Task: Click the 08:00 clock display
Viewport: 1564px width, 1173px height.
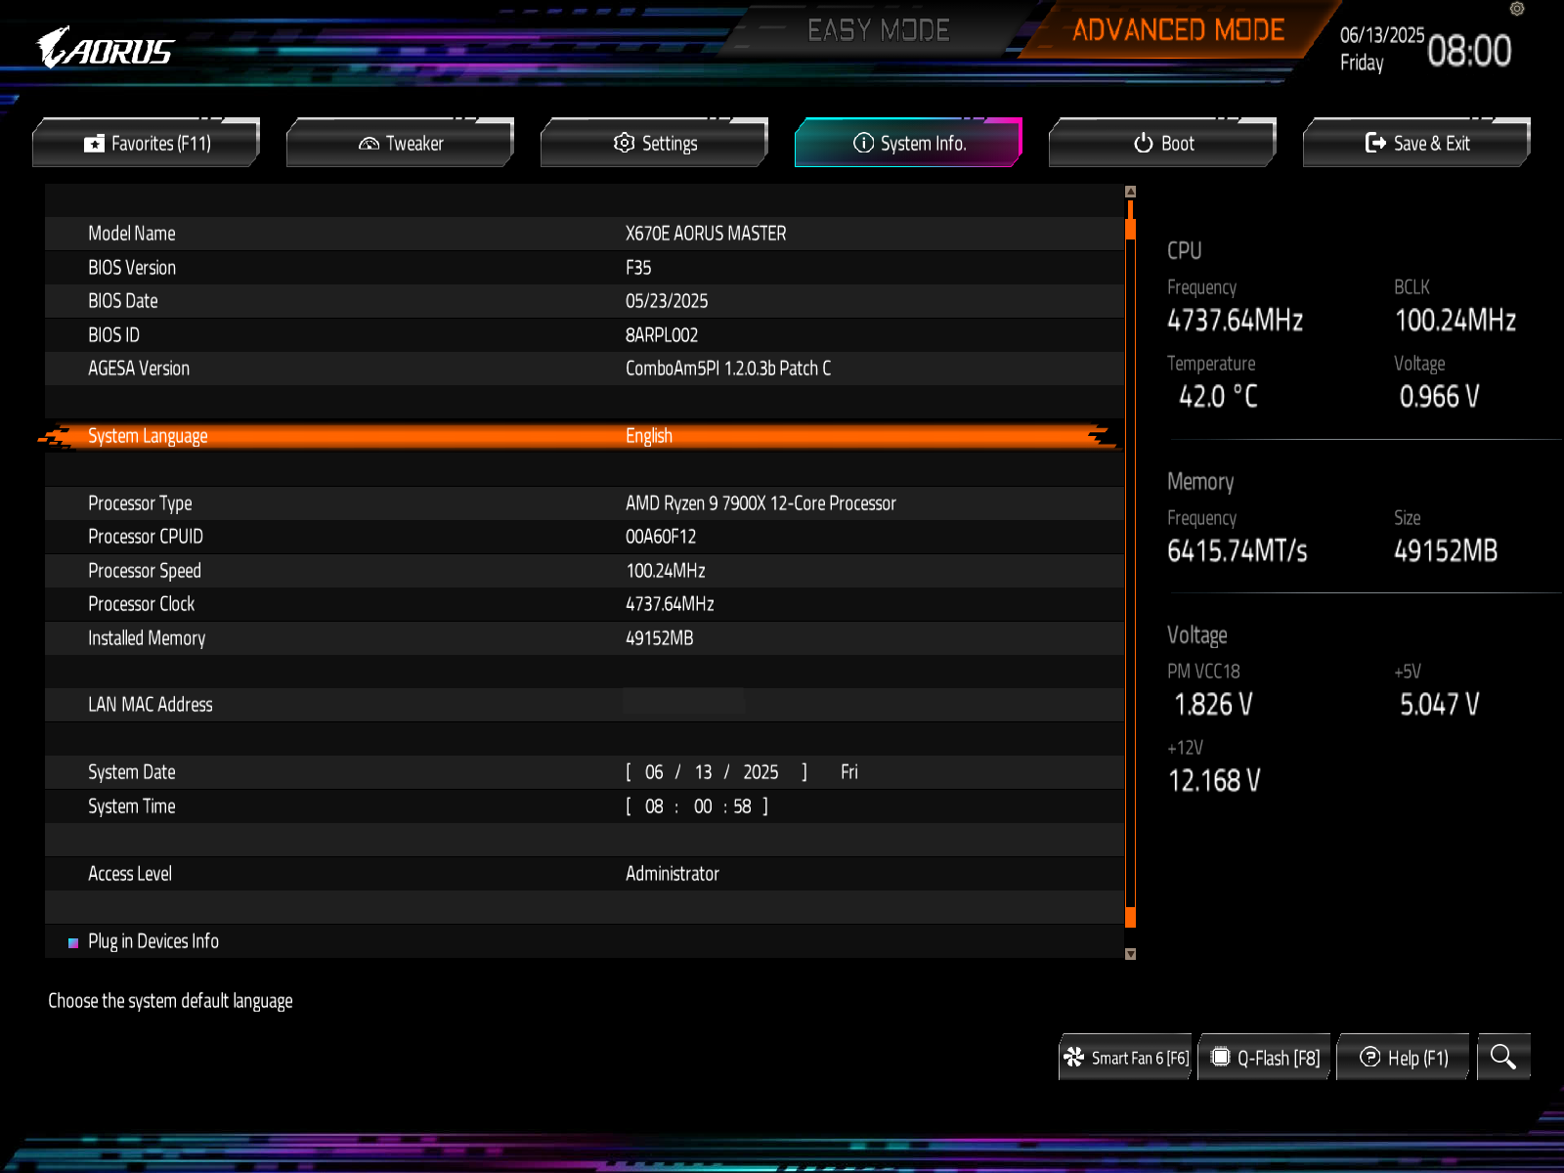Action: click(x=1469, y=51)
